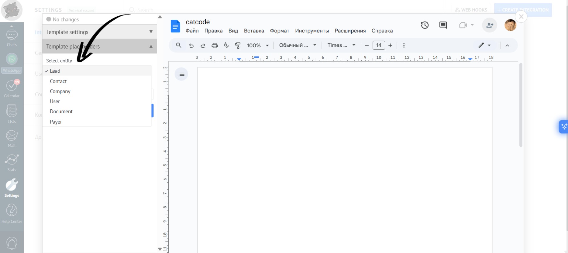Click the undo arrow in toolbar
Screen dimensions: 568x253
(191, 45)
